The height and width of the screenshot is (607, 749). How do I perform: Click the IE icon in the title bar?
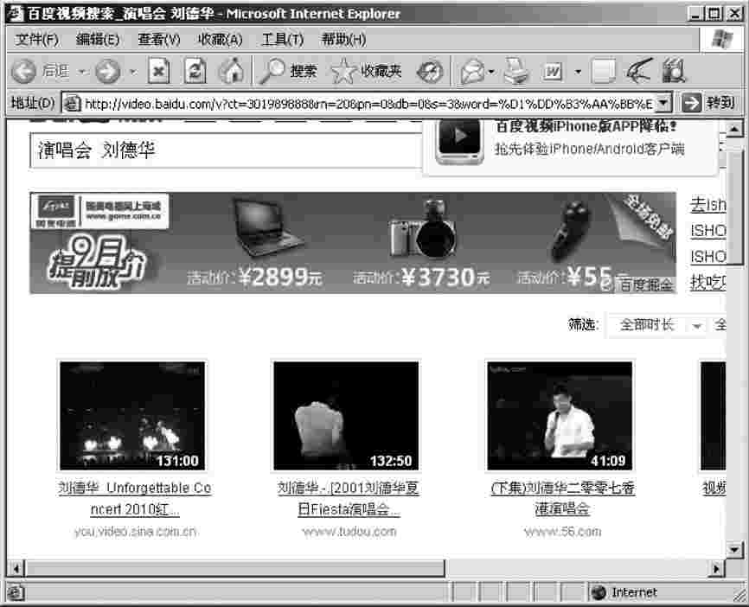point(16,13)
